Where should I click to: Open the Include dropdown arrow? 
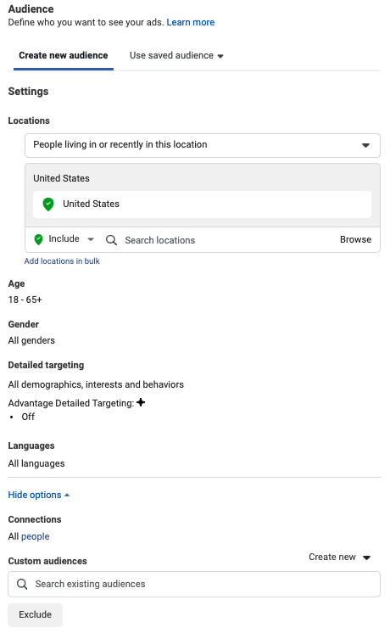(x=91, y=240)
